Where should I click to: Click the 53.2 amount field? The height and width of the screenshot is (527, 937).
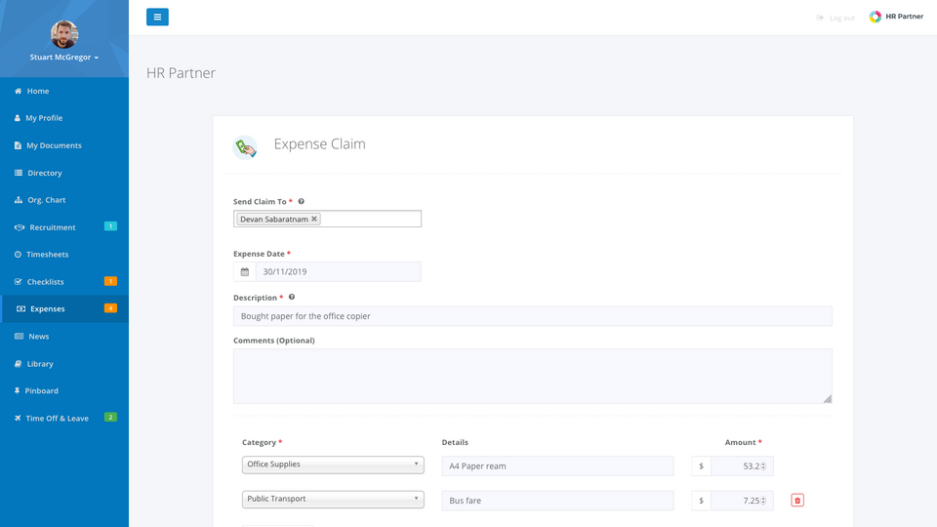[742, 466]
